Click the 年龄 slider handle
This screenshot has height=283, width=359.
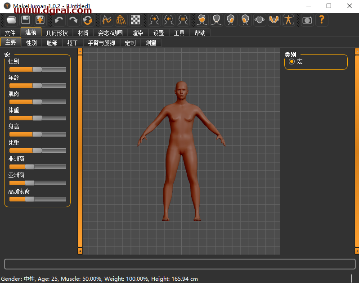pos(37,86)
